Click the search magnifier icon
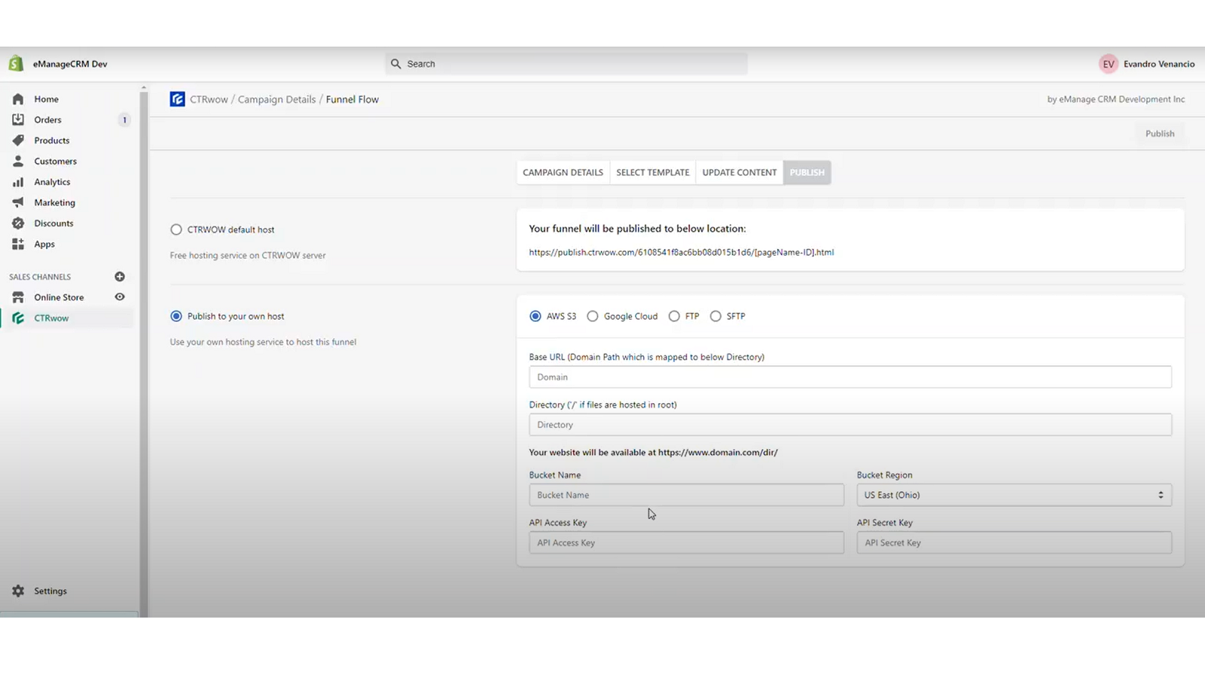Viewport: 1205px width, 677px height. [x=396, y=64]
